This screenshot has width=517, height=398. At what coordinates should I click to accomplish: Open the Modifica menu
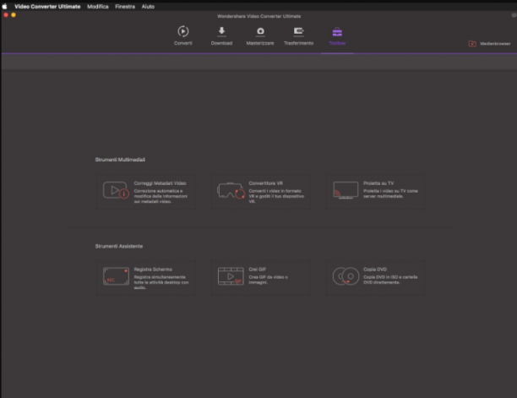[98, 6]
